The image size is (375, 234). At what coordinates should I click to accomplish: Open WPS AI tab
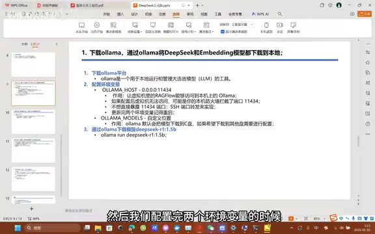coord(260,14)
